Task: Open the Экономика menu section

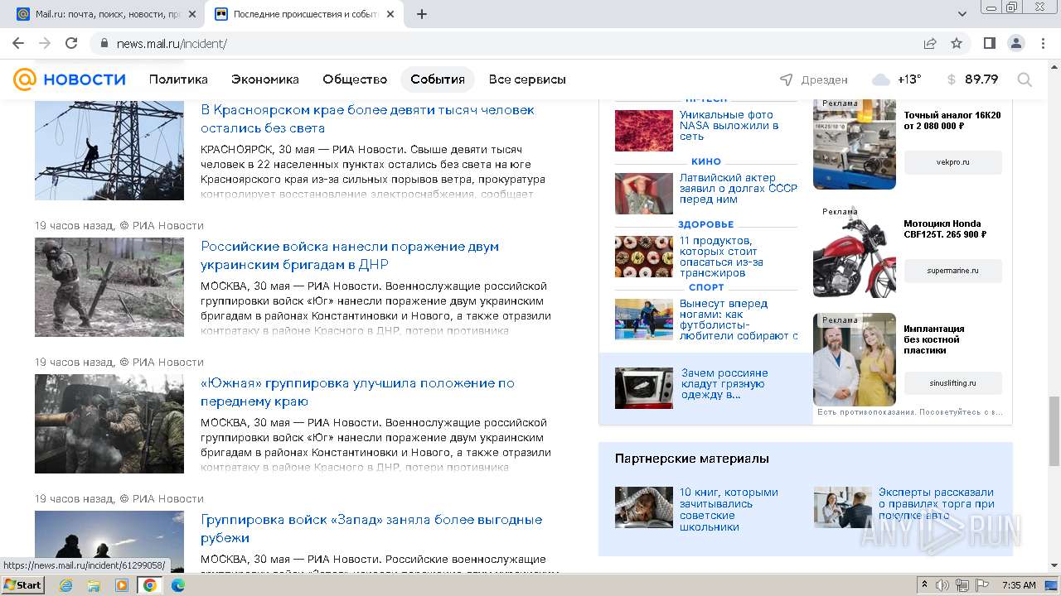Action: pos(265,79)
